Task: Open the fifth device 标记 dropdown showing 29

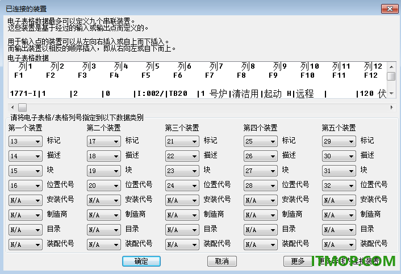Action: 339,141
